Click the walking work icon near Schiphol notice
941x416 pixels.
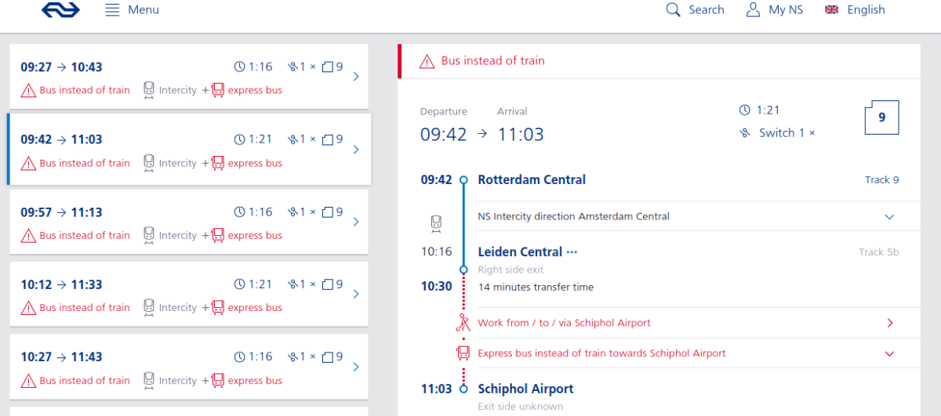[463, 323]
